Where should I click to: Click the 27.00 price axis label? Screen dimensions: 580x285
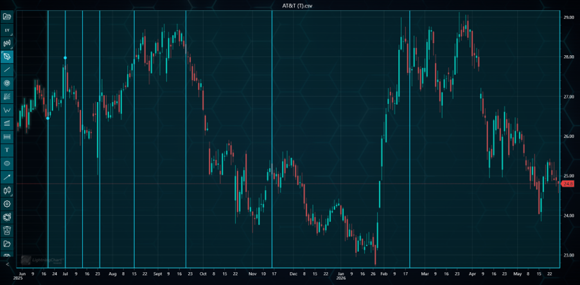569,96
